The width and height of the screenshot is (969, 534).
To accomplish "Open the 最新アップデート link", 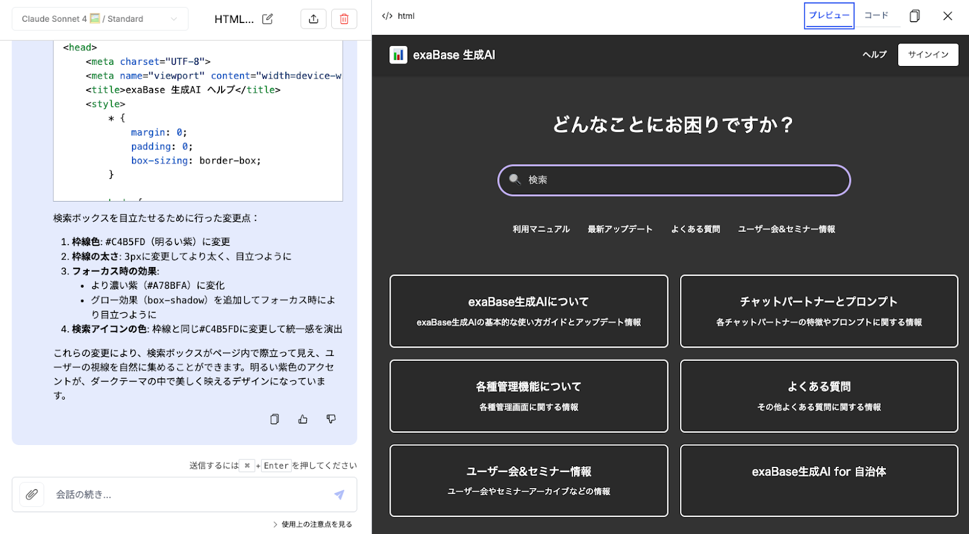I will (620, 229).
